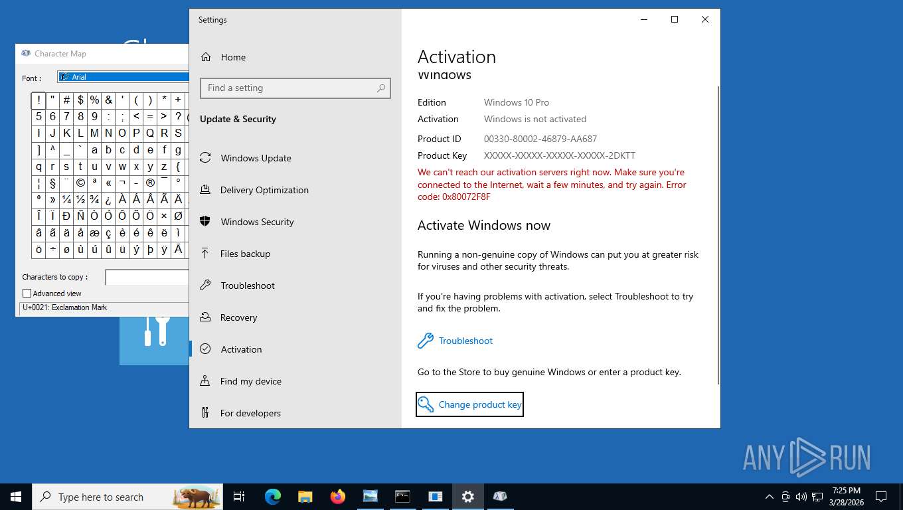The image size is (903, 510).
Task: Select the percent sign character cell
Action: pos(94,100)
